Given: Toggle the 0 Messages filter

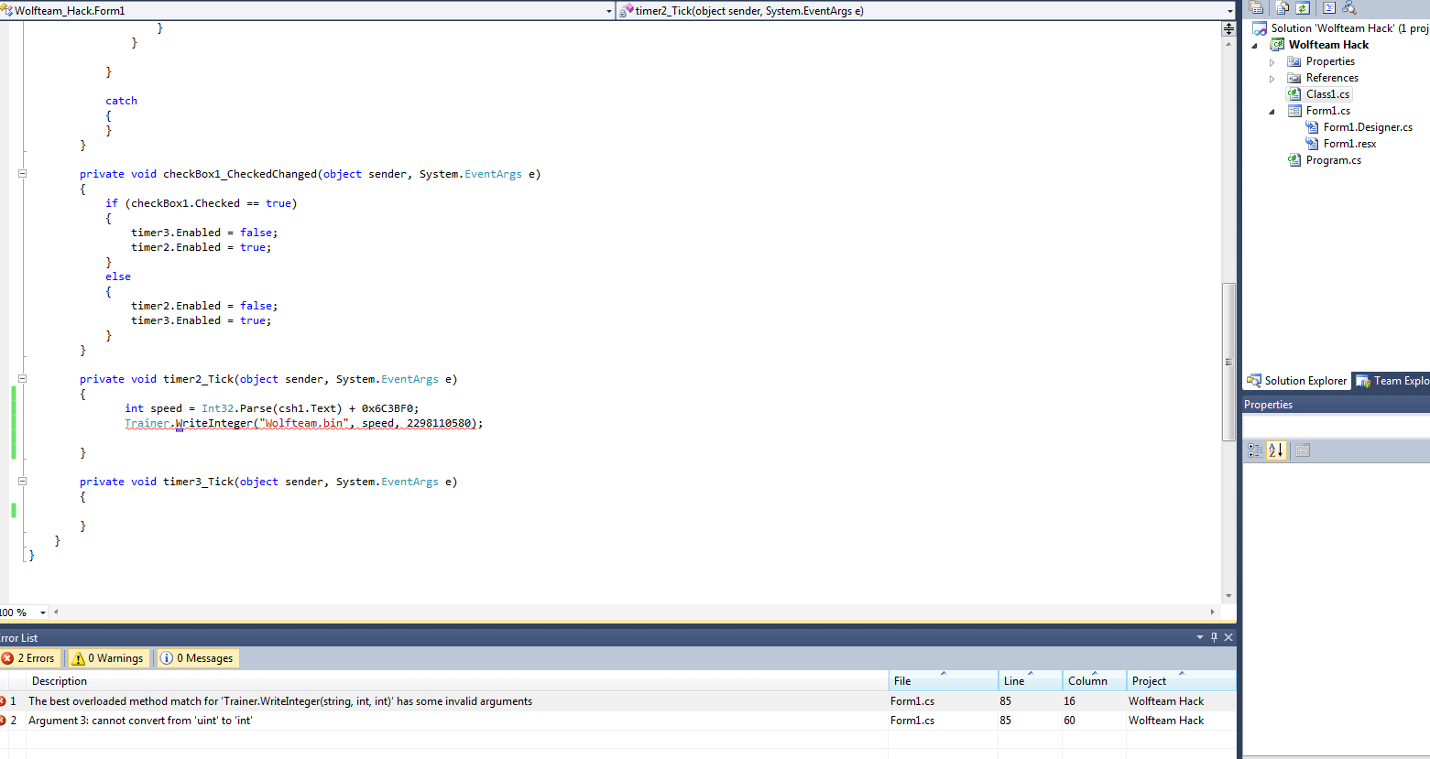Looking at the screenshot, I should (x=197, y=658).
